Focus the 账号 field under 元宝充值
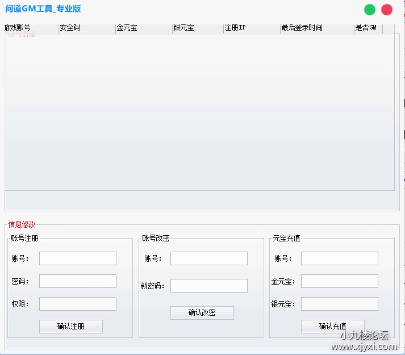Viewport: 405px width, 355px height. [340, 258]
